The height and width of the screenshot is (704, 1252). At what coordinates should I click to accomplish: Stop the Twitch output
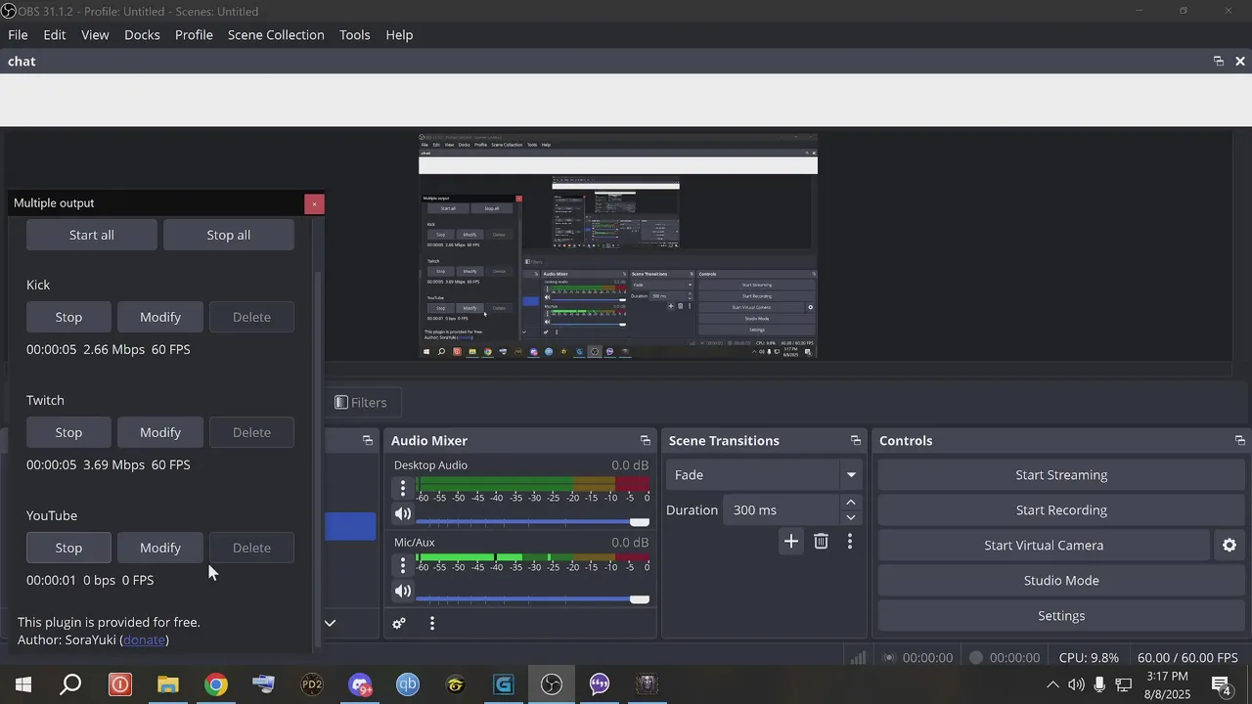click(68, 432)
